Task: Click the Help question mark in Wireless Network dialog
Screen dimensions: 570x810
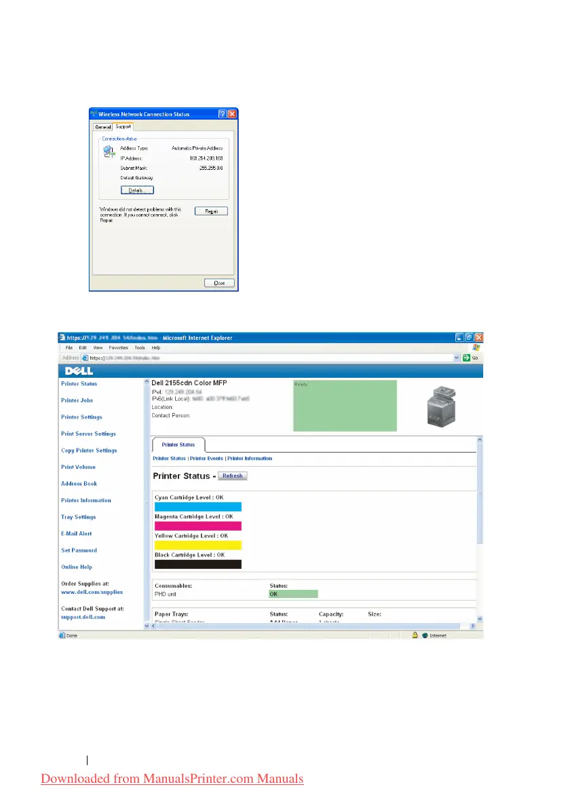Action: point(223,113)
